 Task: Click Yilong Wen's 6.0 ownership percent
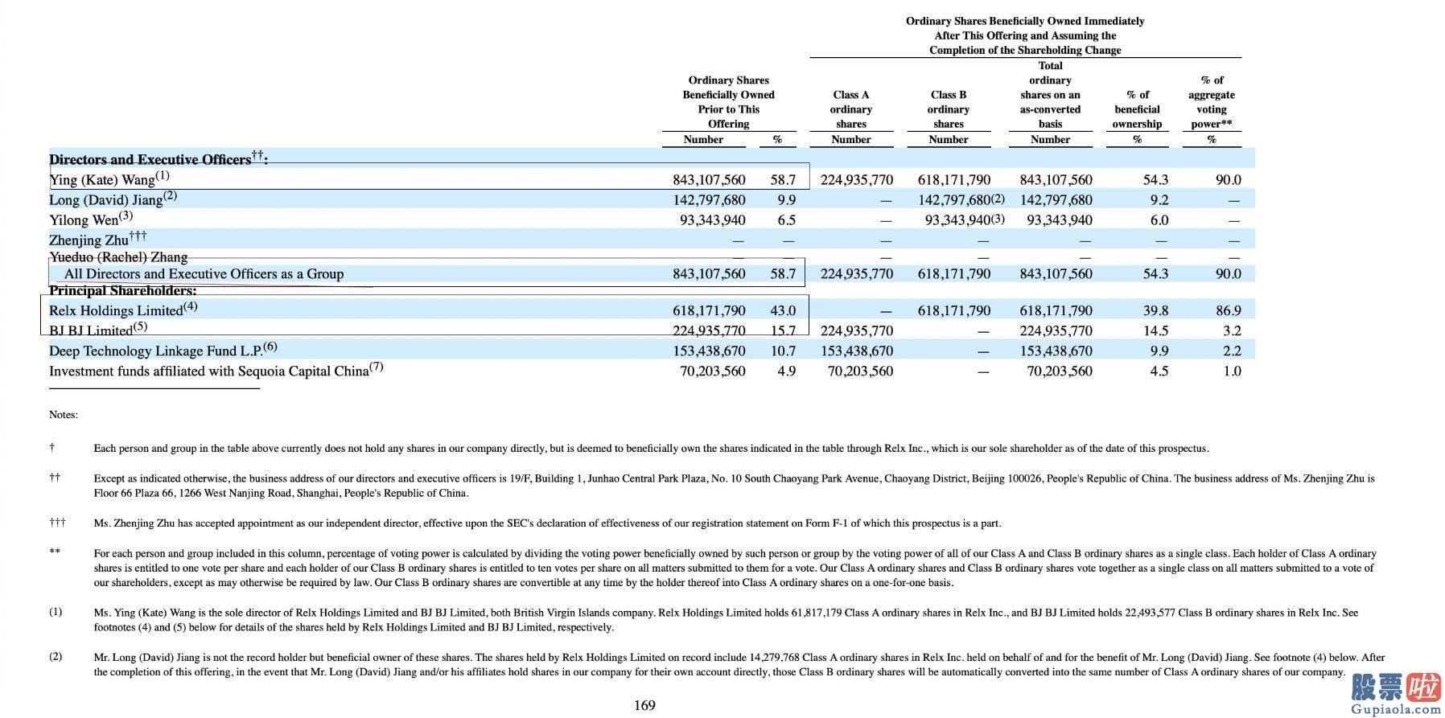coord(1159,220)
